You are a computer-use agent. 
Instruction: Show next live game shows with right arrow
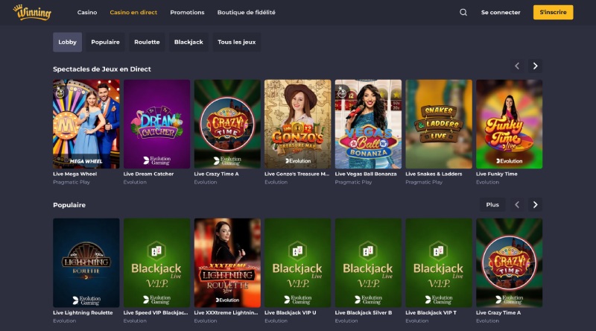click(535, 66)
